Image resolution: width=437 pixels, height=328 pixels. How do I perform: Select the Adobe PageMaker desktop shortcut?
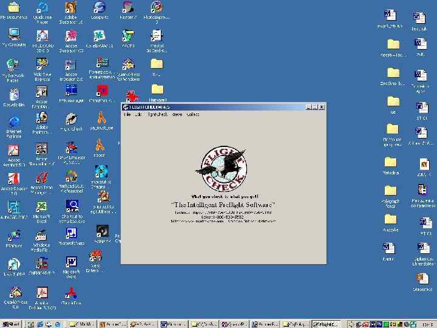(41, 97)
